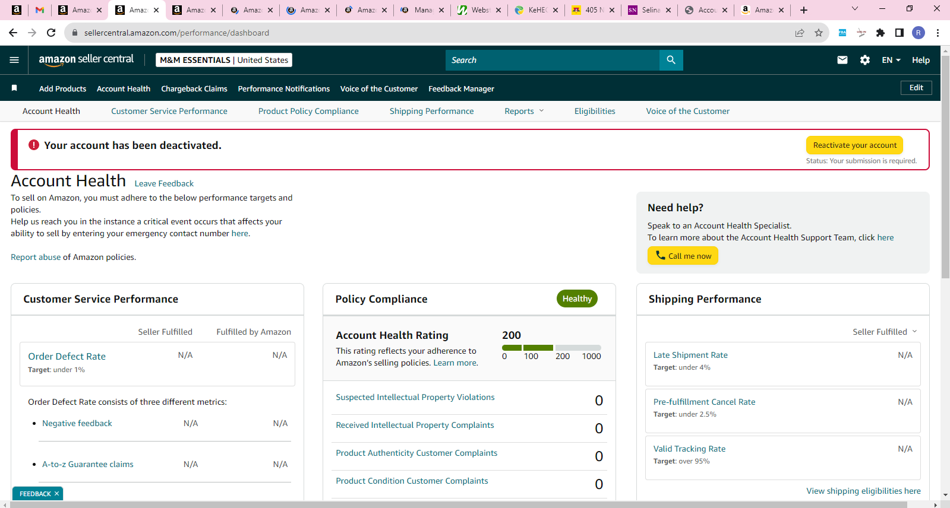Viewport: 950px width, 508px height.
Task: Open the Seller Fulfilled shipping dropdown
Action: coord(885,332)
